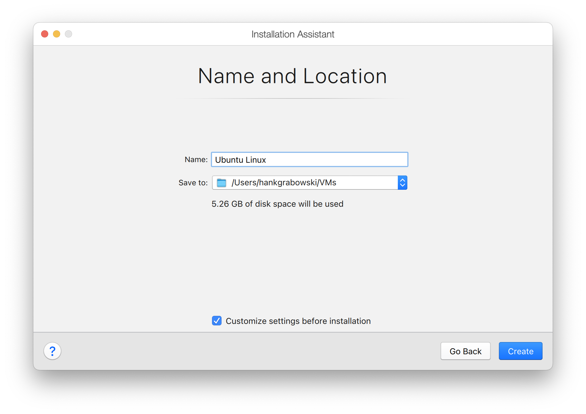Toggle Customize settings before installation checkbox
This screenshot has width=586, height=414.
tap(217, 321)
